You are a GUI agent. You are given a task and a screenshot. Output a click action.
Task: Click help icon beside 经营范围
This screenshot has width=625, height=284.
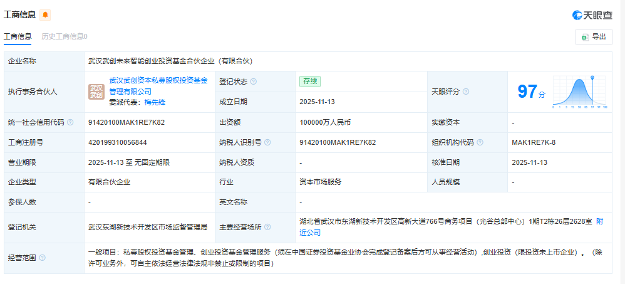43,257
